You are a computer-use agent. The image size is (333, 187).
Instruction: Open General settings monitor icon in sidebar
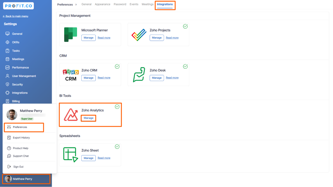pos(7,34)
